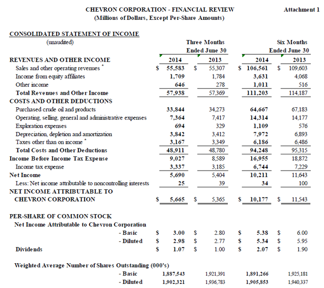
Task: Click the 'Income tax expense' row label
Action: [x=39, y=167]
